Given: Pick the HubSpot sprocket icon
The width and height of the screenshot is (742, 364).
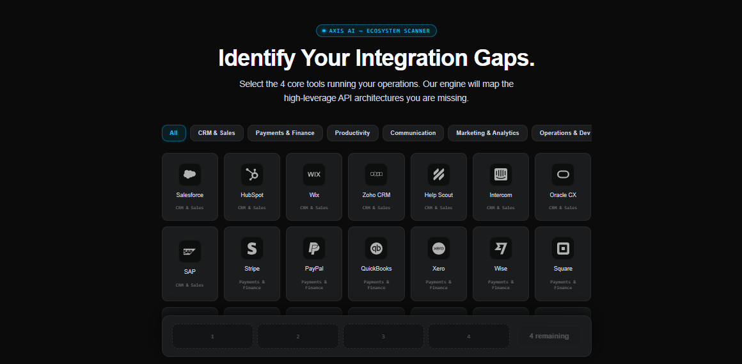Looking at the screenshot, I should point(252,175).
